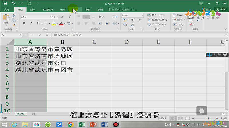The height and width of the screenshot is (128, 229).
Task: Select column B header
Action: [x=62, y=42]
